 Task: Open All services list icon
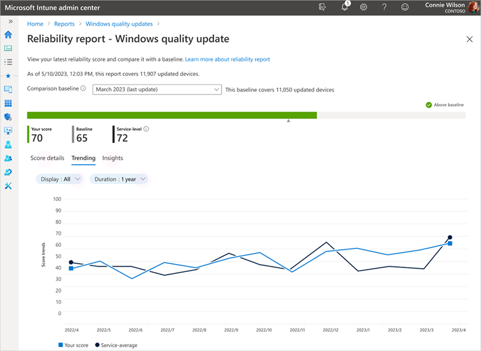[x=8, y=62]
